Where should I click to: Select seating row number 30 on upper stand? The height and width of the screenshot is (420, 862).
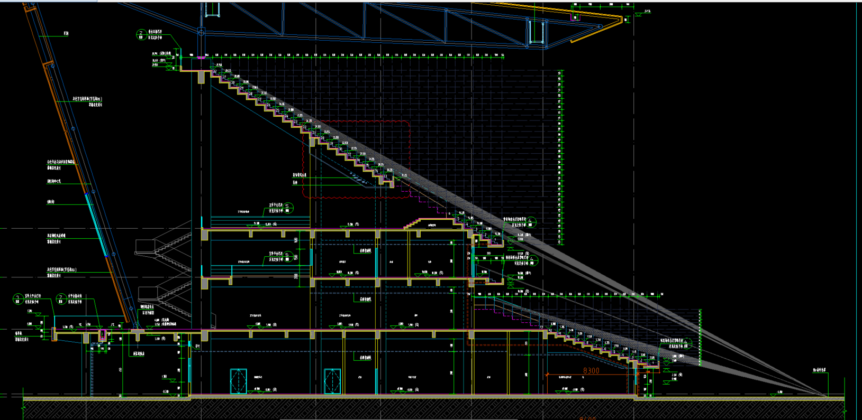[x=233, y=82]
